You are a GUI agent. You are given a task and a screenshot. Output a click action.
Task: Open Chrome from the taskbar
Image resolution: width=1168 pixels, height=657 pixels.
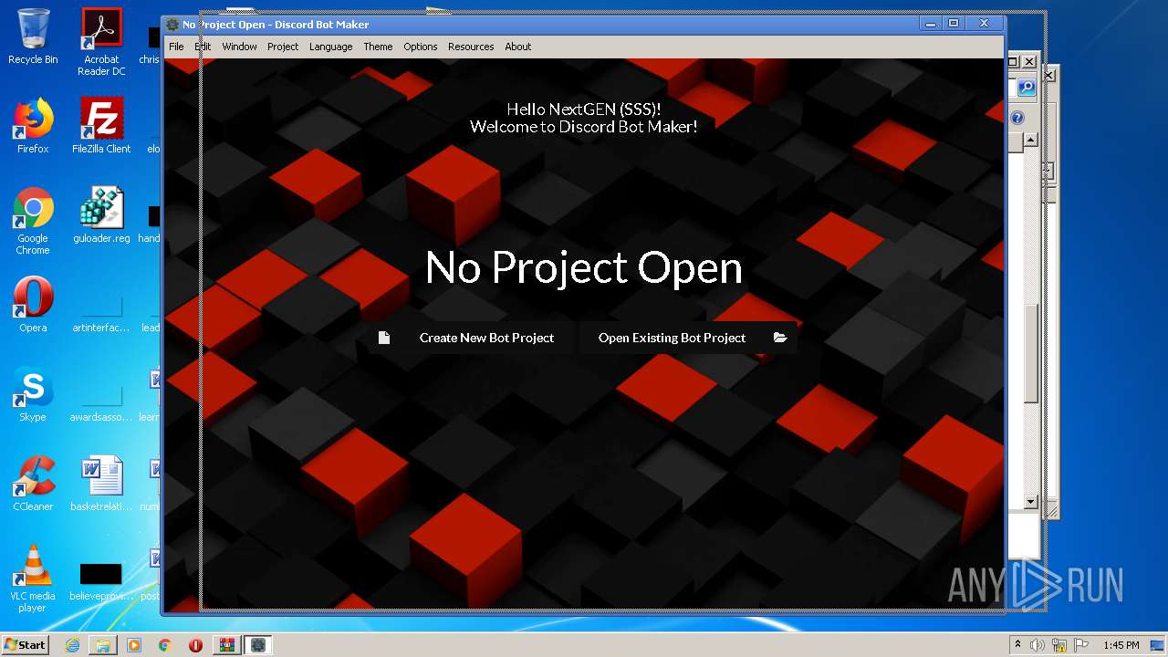click(x=165, y=645)
